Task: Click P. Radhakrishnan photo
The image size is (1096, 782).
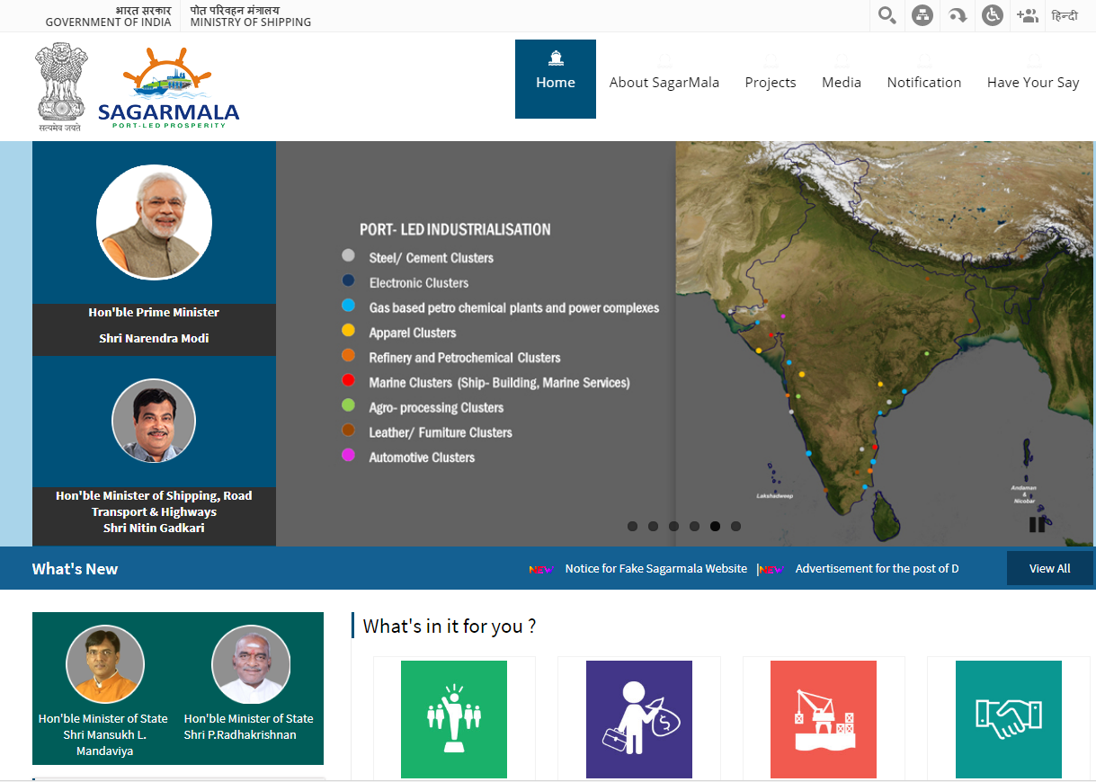Action: tap(251, 665)
